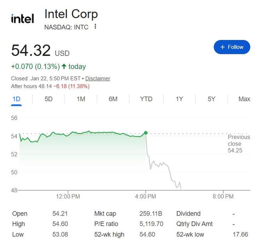The image size is (257, 249).
Task: Click the Intel logo
Action: 23,19
